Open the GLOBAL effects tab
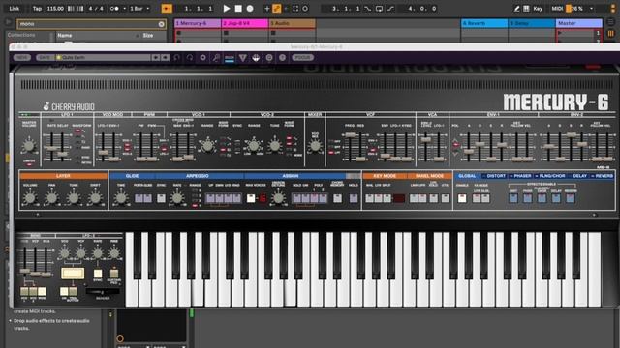Viewport: 620px width, 348px height. [467, 176]
